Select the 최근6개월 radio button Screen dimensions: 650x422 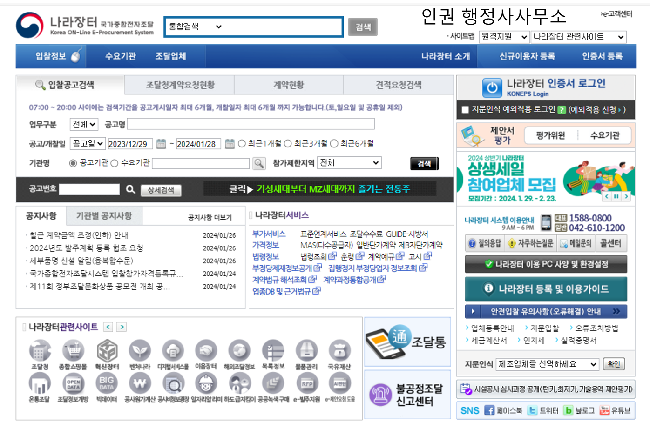pos(334,144)
